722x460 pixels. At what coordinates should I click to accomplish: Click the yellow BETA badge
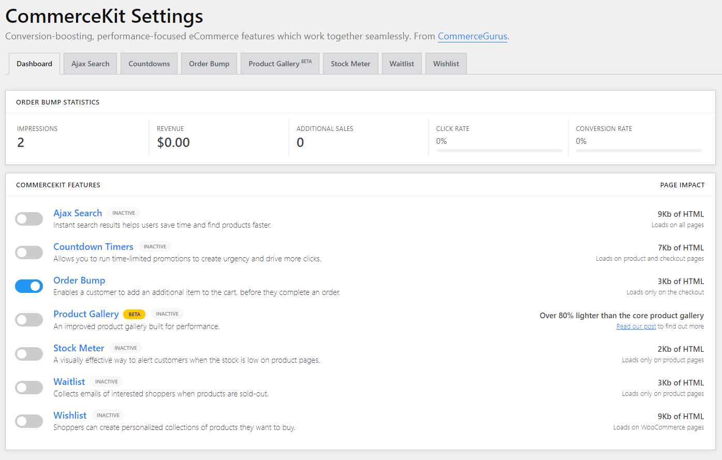point(135,314)
